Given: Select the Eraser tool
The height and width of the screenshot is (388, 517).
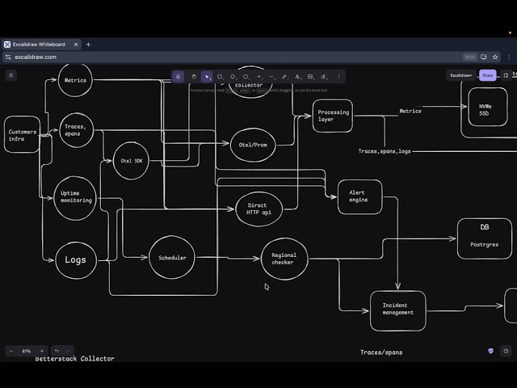Looking at the screenshot, I should [323, 77].
